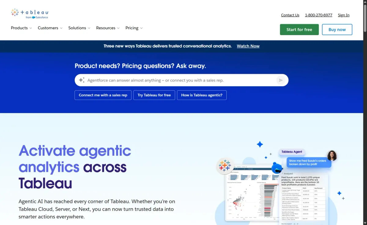Expand the Resources chevron arrow
The width and height of the screenshot is (367, 225).
point(118,28)
